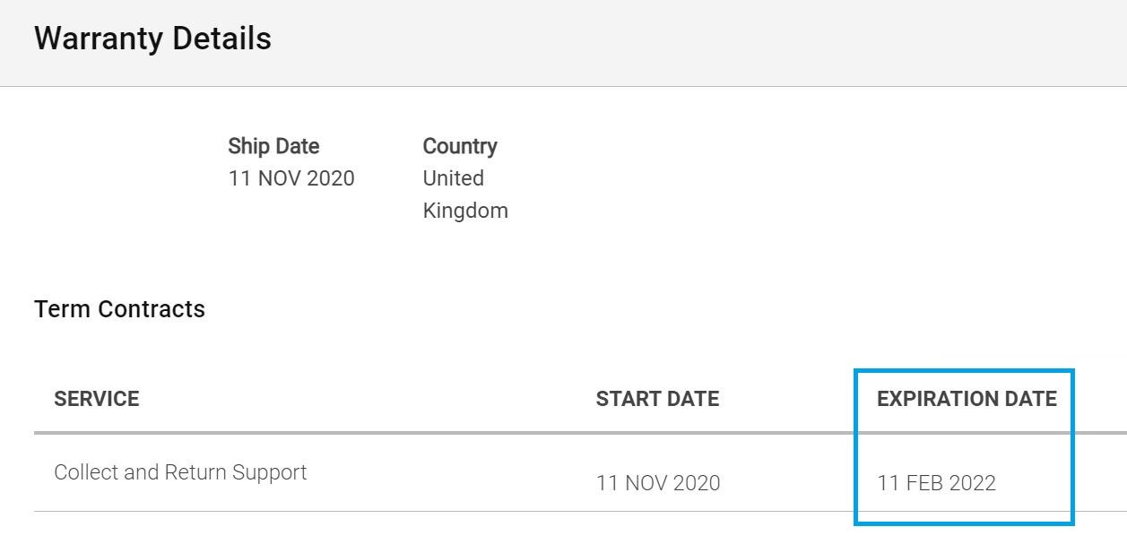This screenshot has height=553, width=1127.
Task: Select the Term Contracts section heading
Action: tap(119, 309)
